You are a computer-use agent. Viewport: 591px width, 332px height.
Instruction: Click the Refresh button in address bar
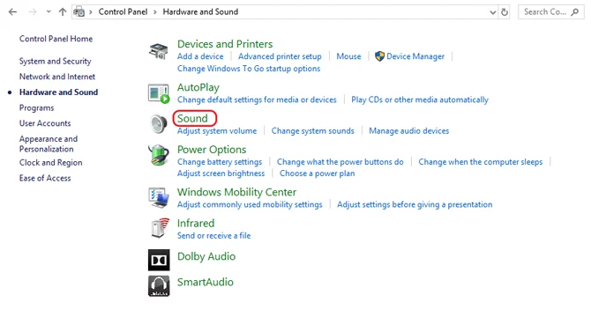(505, 12)
